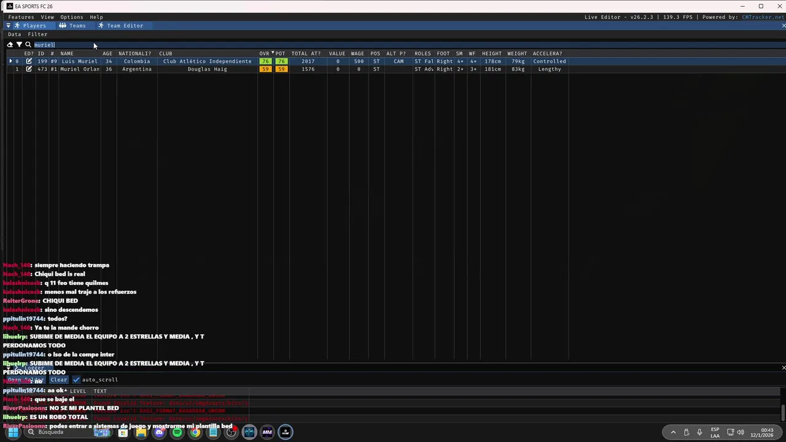Click the Clear button in Logger
786x442 pixels.
tap(58, 380)
